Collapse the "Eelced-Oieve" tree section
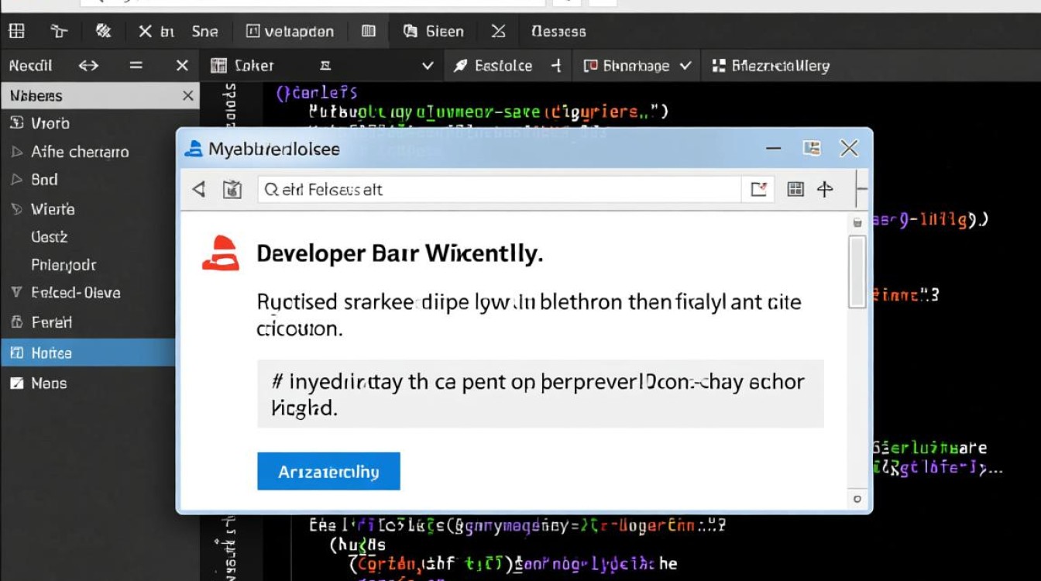 (x=16, y=292)
